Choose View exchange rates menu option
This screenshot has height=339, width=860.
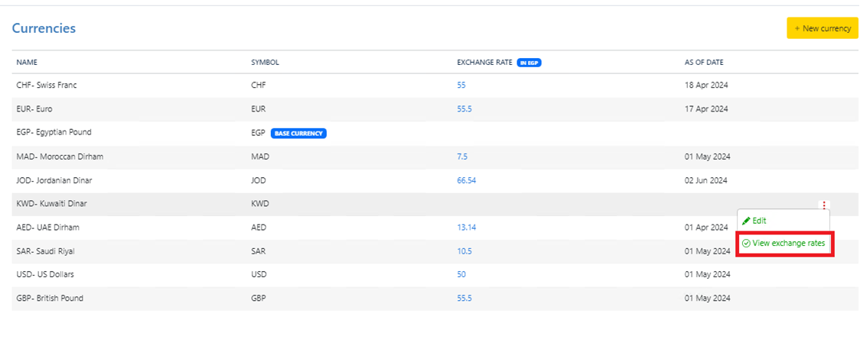pos(784,244)
